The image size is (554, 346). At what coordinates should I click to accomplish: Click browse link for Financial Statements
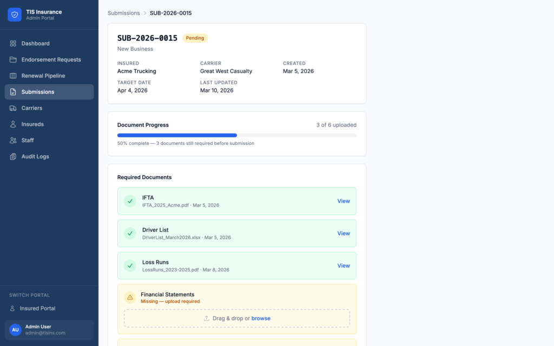coord(261,318)
